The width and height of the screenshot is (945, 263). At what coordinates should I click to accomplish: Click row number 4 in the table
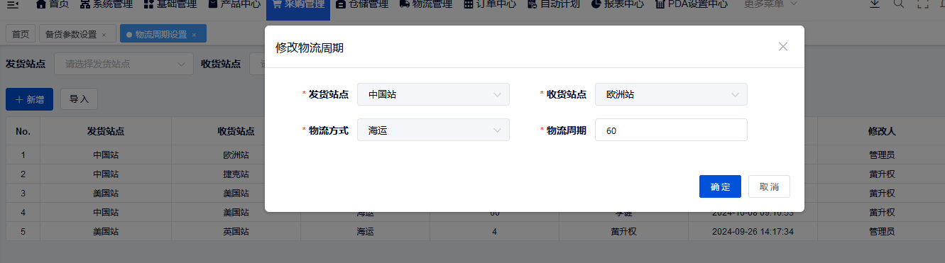coord(23,212)
